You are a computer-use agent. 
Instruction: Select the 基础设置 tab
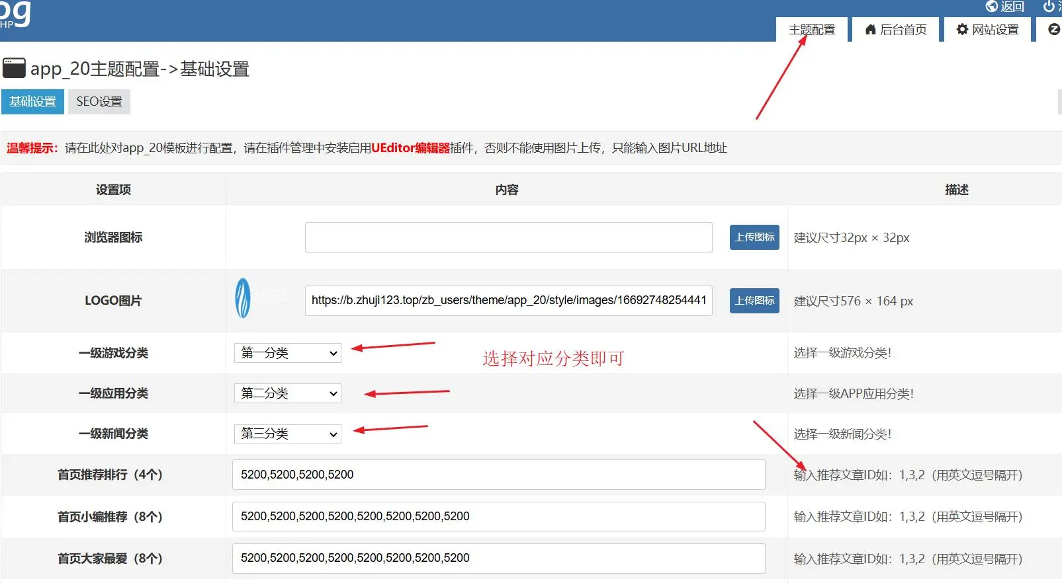pos(32,102)
